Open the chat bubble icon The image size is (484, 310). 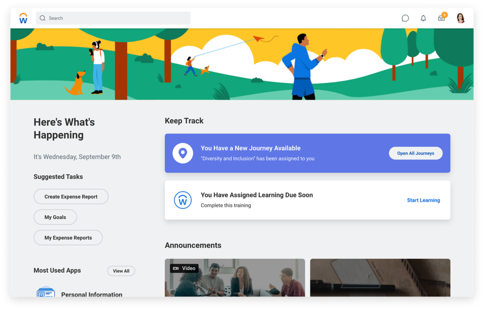[x=405, y=18]
